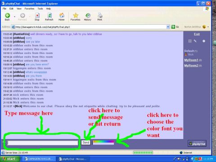The width and height of the screenshot is (216, 162).
Task: Click the round white icon under Exit
Action: [204, 41]
